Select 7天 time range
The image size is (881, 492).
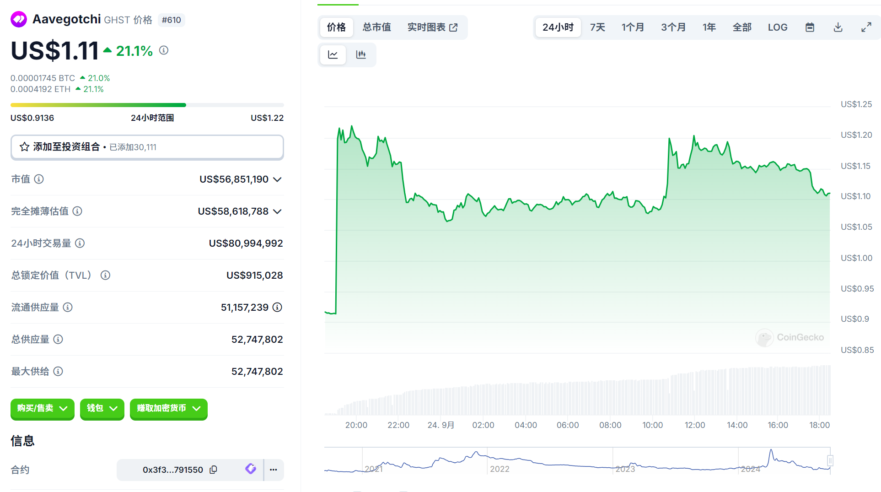click(597, 27)
